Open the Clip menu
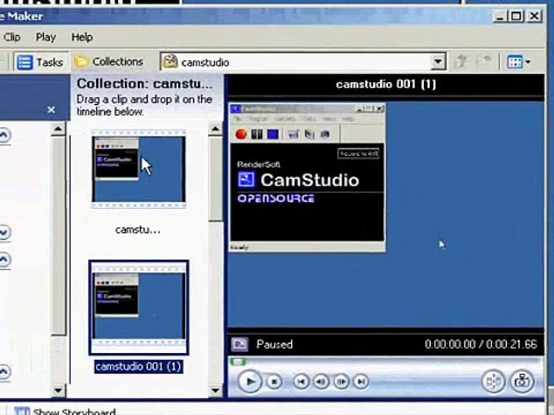Viewport: 554px width, 415px height. pyautogui.click(x=12, y=37)
